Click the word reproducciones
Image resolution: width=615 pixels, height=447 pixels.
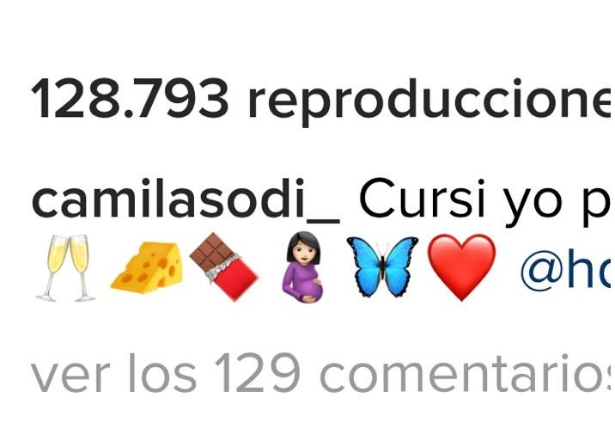coord(430,102)
